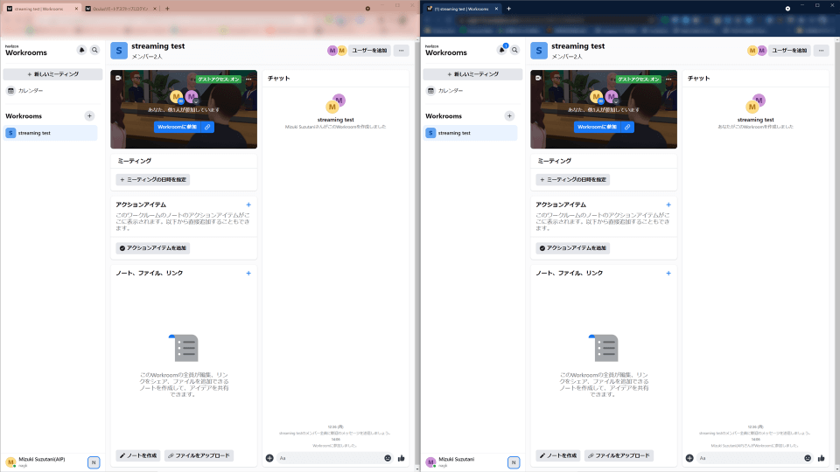Open three-dot menu on right window video card
Image resolution: width=840 pixels, height=472 pixels.
coord(668,79)
